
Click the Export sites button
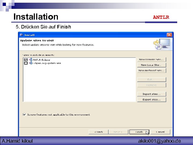pos(151,100)
